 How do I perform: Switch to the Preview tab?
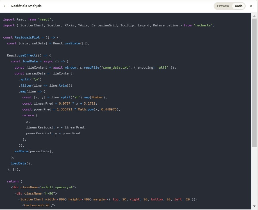coord(223,6)
